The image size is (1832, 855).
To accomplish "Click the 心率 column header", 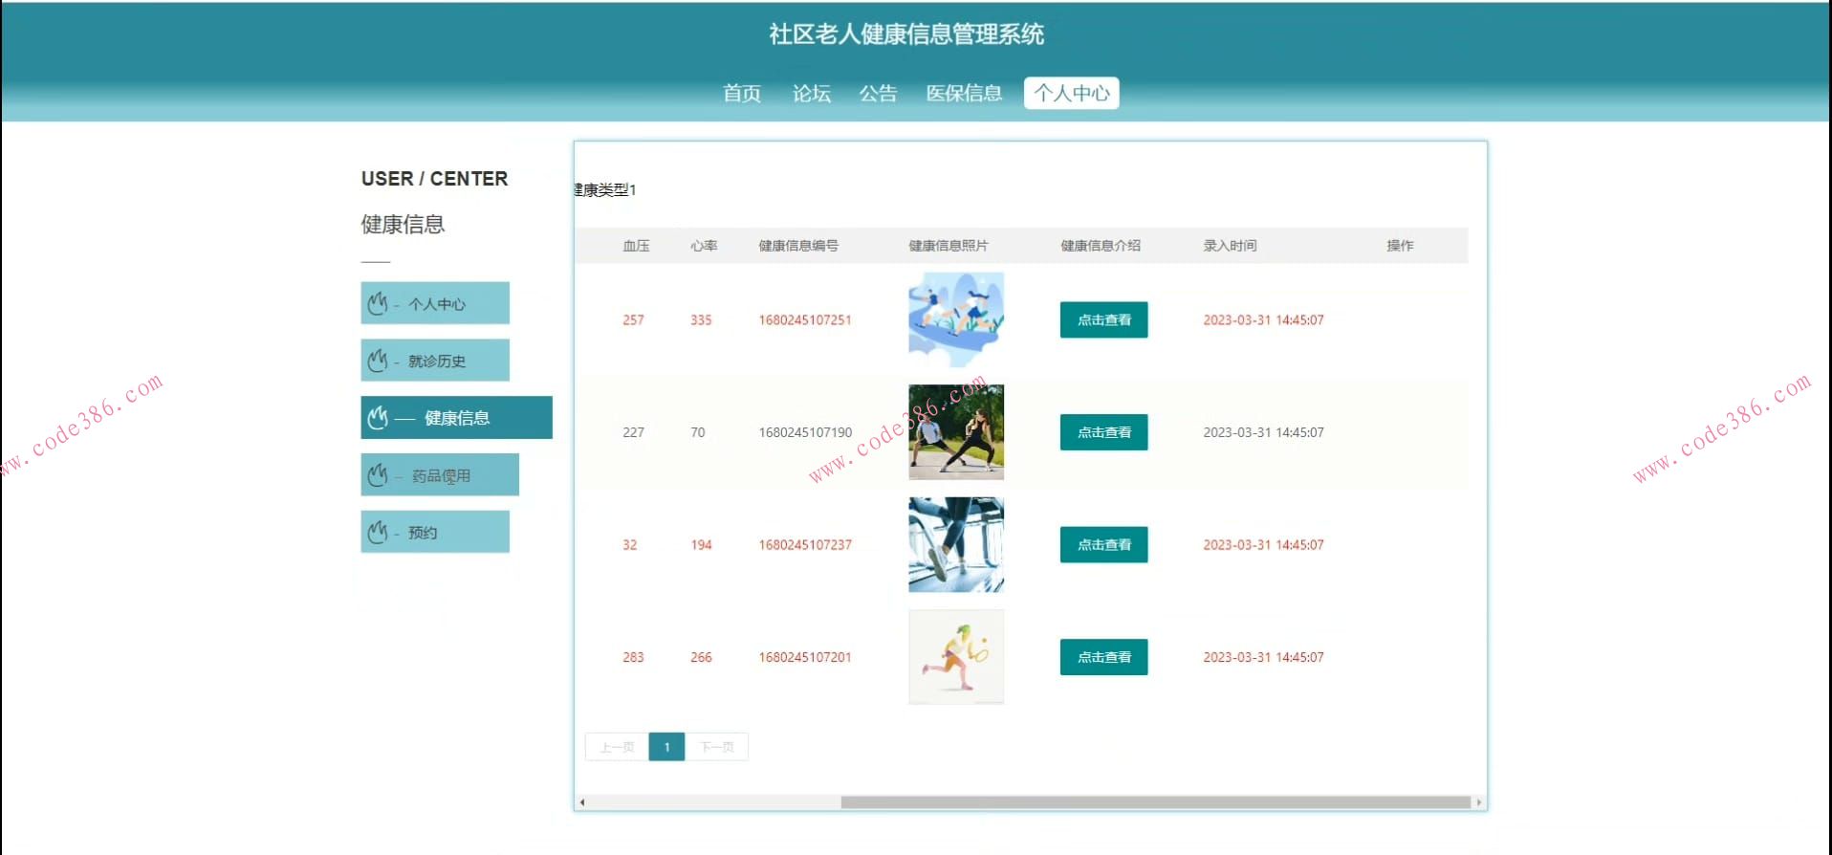I will click(x=704, y=246).
